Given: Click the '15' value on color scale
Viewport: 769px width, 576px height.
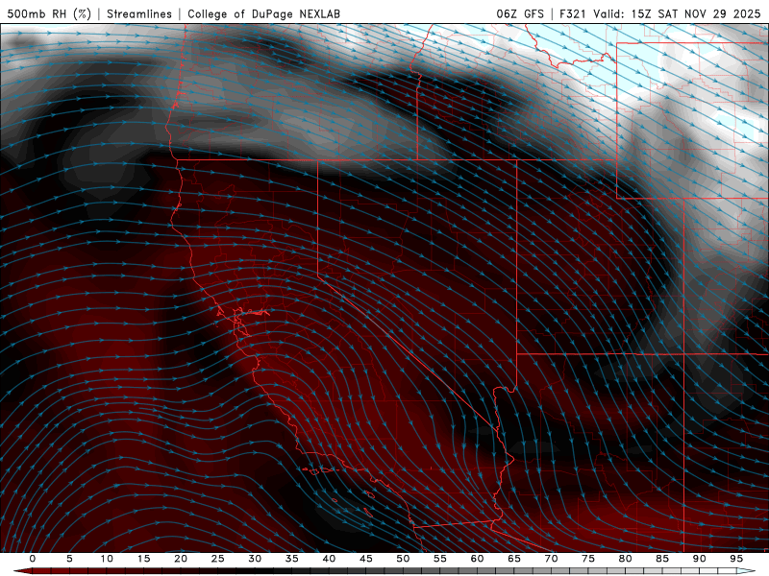Looking at the screenshot, I should click(x=143, y=559).
